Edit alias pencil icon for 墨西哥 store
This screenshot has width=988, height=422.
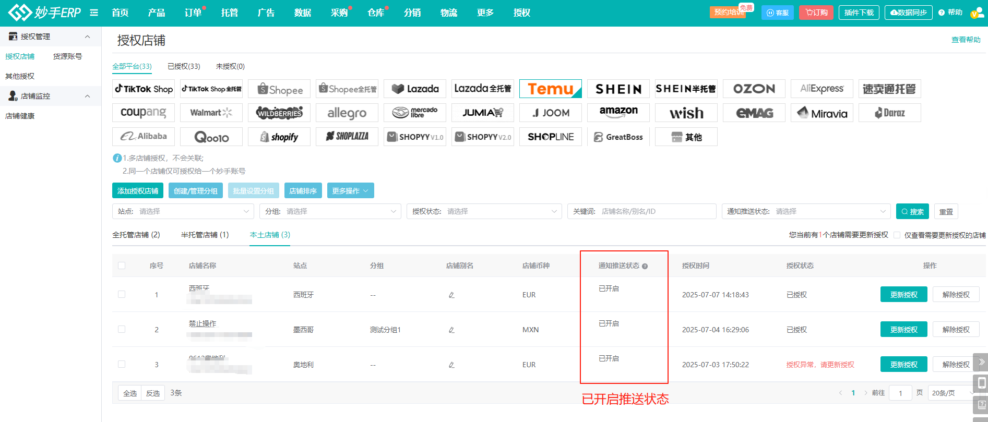point(451,330)
